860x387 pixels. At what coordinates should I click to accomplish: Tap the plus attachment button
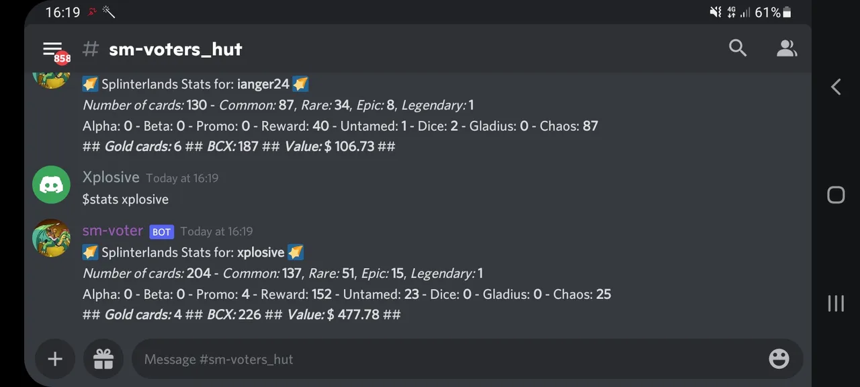[55, 359]
